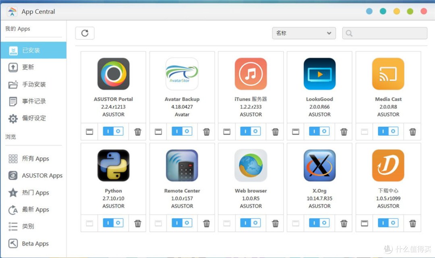
Task: Open 手动安装 in the sidebar
Action: (x=33, y=84)
